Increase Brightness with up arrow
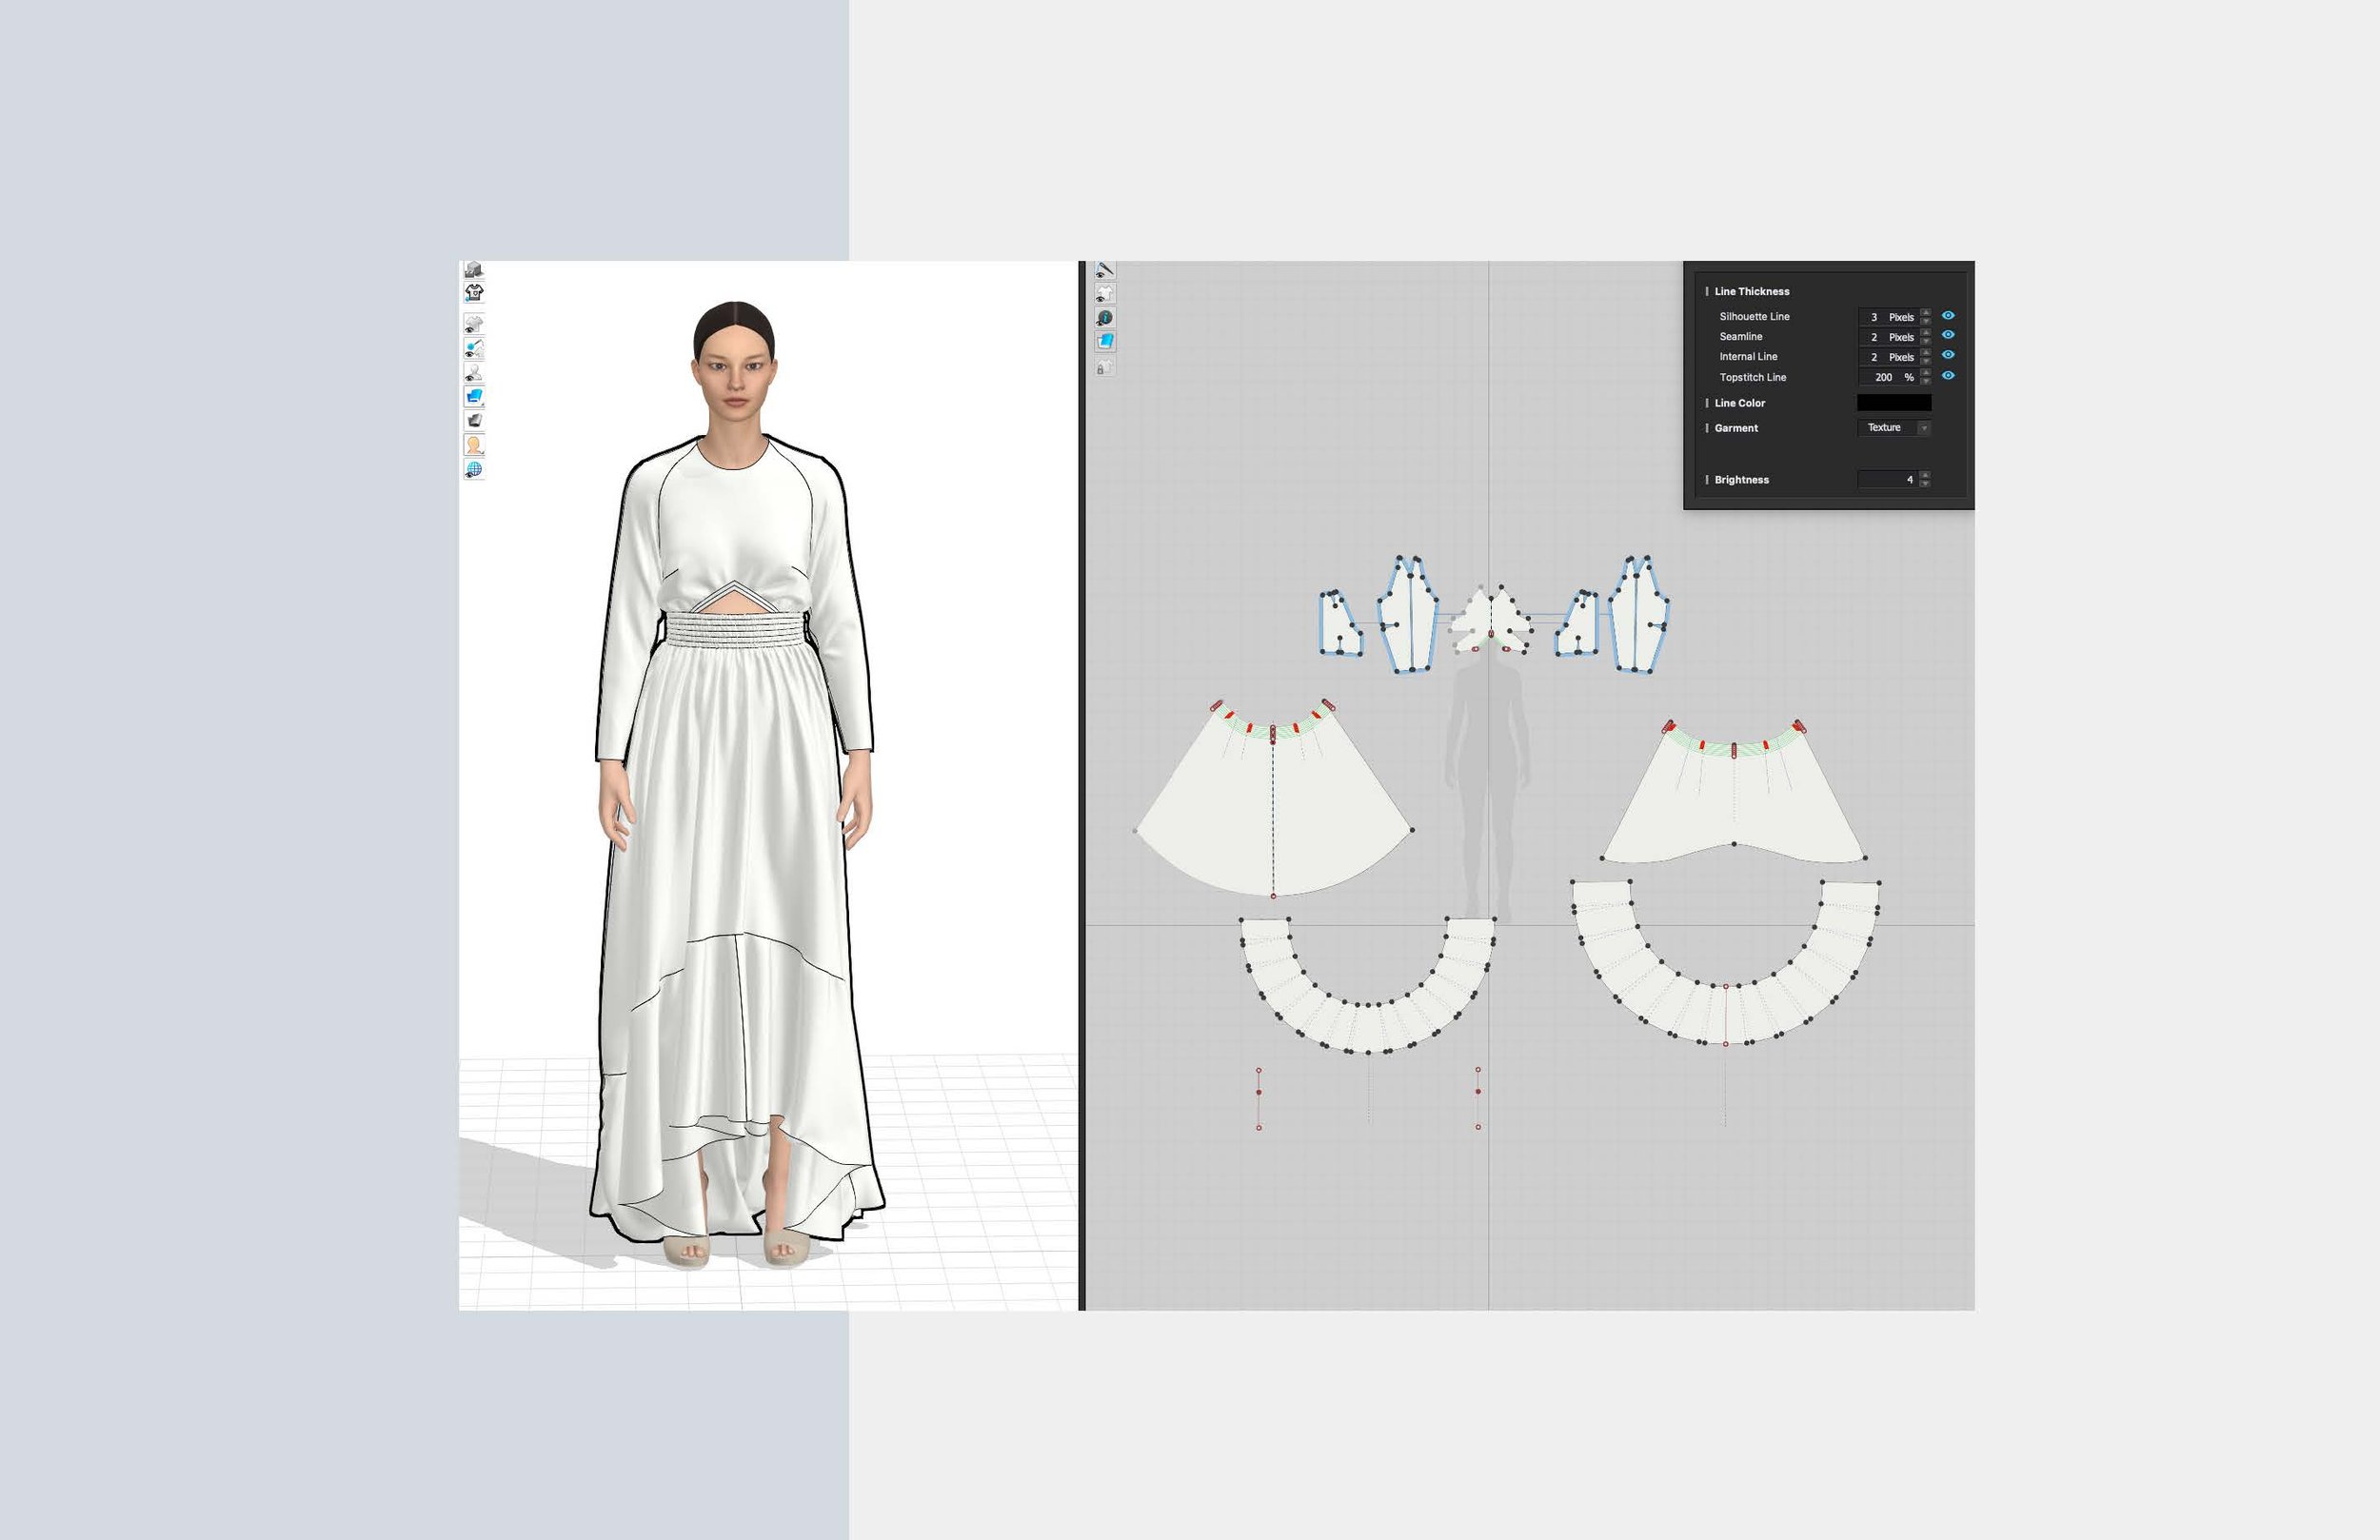Viewport: 2380px width, 1540px height. (1926, 476)
